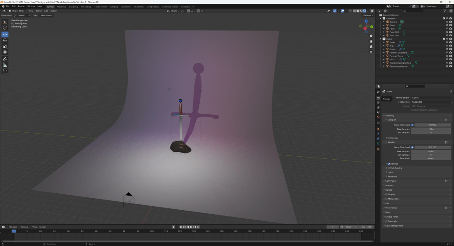The width and height of the screenshot is (454, 246).
Task: Click the Select Box tool icon
Action: [x=5, y=22]
